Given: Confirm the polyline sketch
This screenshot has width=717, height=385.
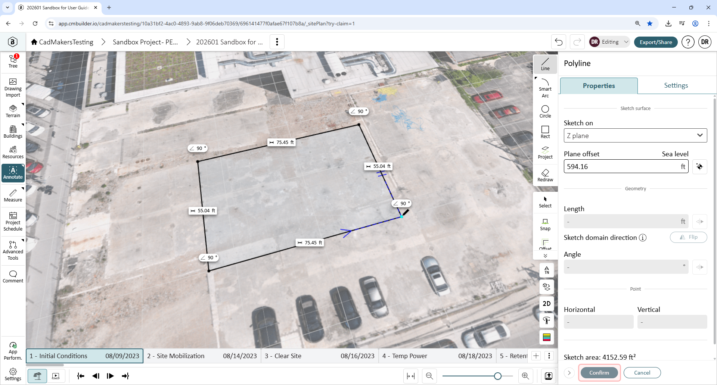Looking at the screenshot, I should 599,372.
